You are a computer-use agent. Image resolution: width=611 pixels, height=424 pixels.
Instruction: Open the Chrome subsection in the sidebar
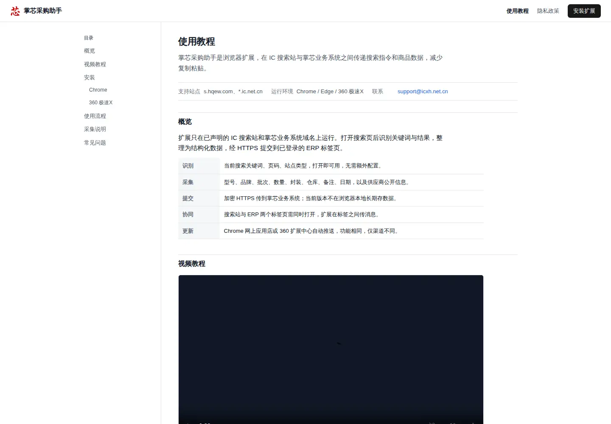pyautogui.click(x=98, y=90)
